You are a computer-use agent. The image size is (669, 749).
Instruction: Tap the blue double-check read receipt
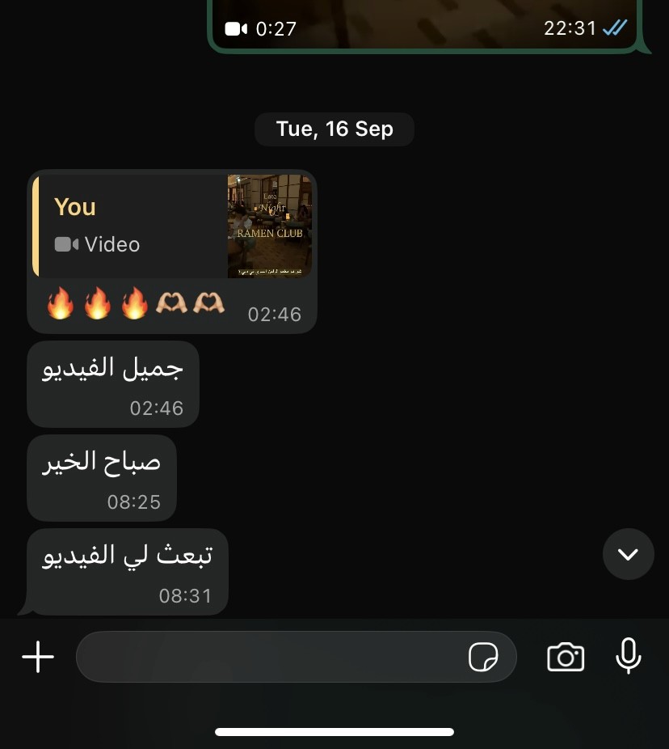click(615, 28)
